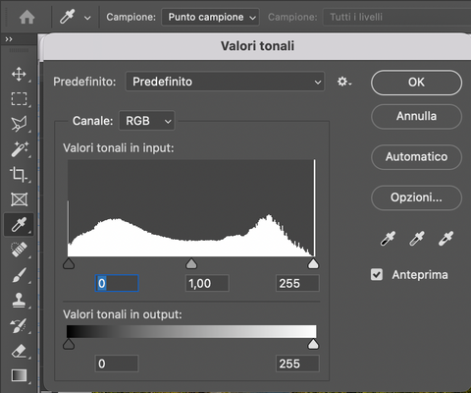Click Annulla to cancel
Screen dimensions: 471x393
tap(416, 116)
